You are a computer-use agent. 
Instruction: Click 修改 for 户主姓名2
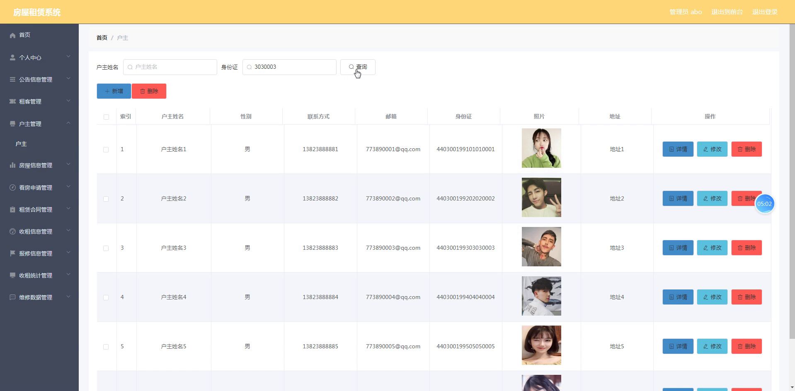pyautogui.click(x=712, y=198)
